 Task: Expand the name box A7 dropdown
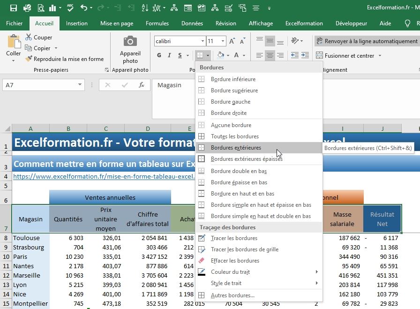[80, 85]
